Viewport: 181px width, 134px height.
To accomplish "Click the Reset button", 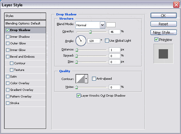I will pos(164,24).
